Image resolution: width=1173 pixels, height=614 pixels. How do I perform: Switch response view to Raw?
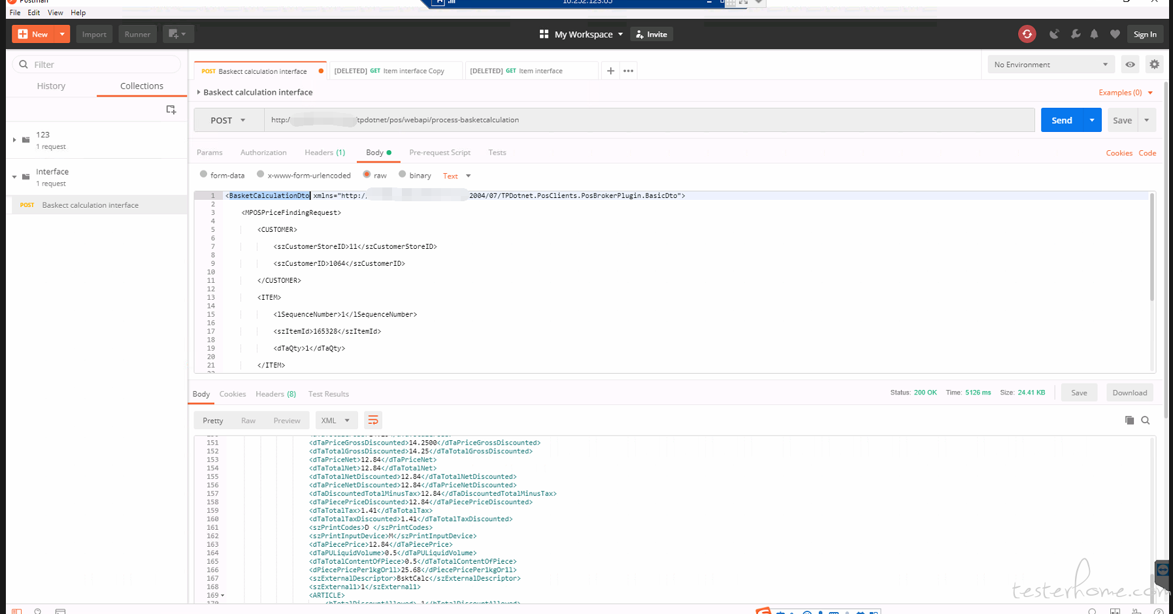tap(248, 421)
